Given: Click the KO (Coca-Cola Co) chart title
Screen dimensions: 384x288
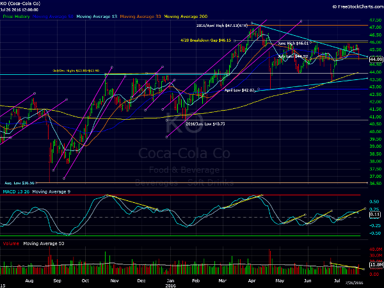Looking at the screenshot, I should tap(20, 4).
